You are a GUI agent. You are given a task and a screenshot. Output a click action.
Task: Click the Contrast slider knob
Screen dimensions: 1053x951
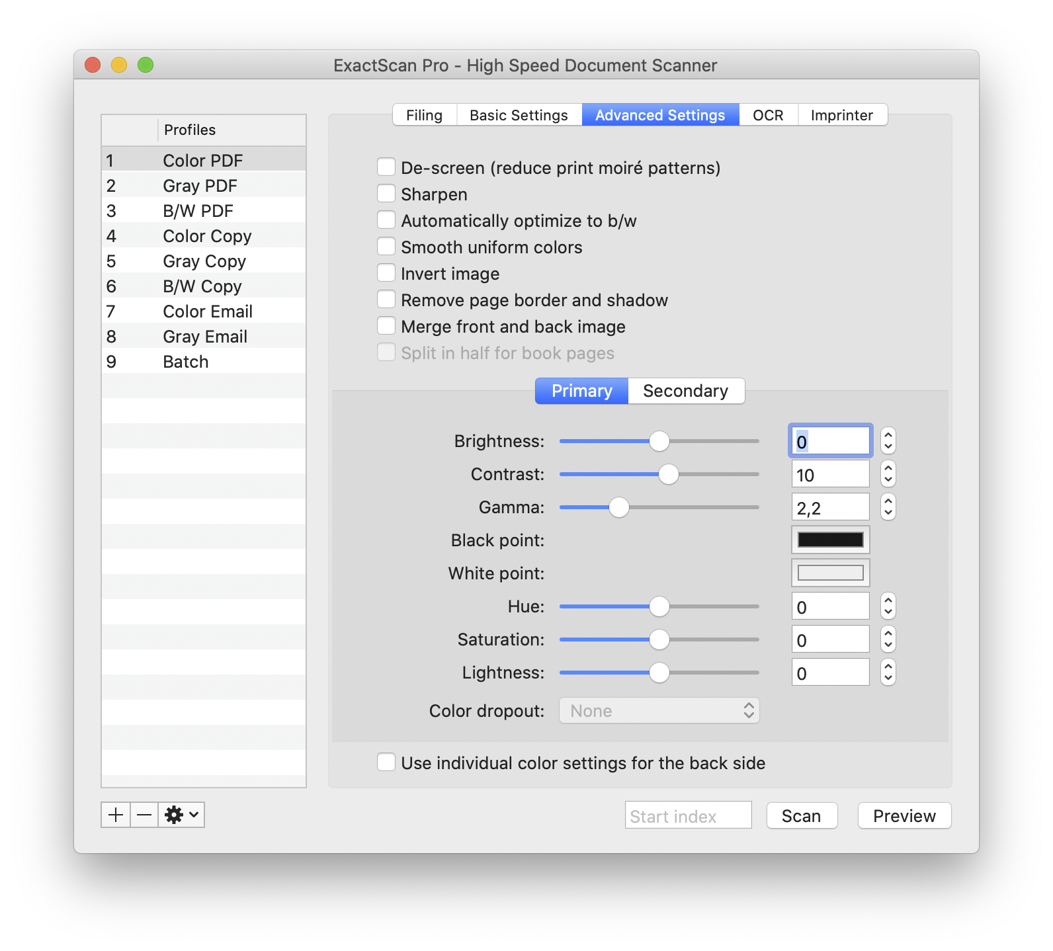(x=669, y=474)
